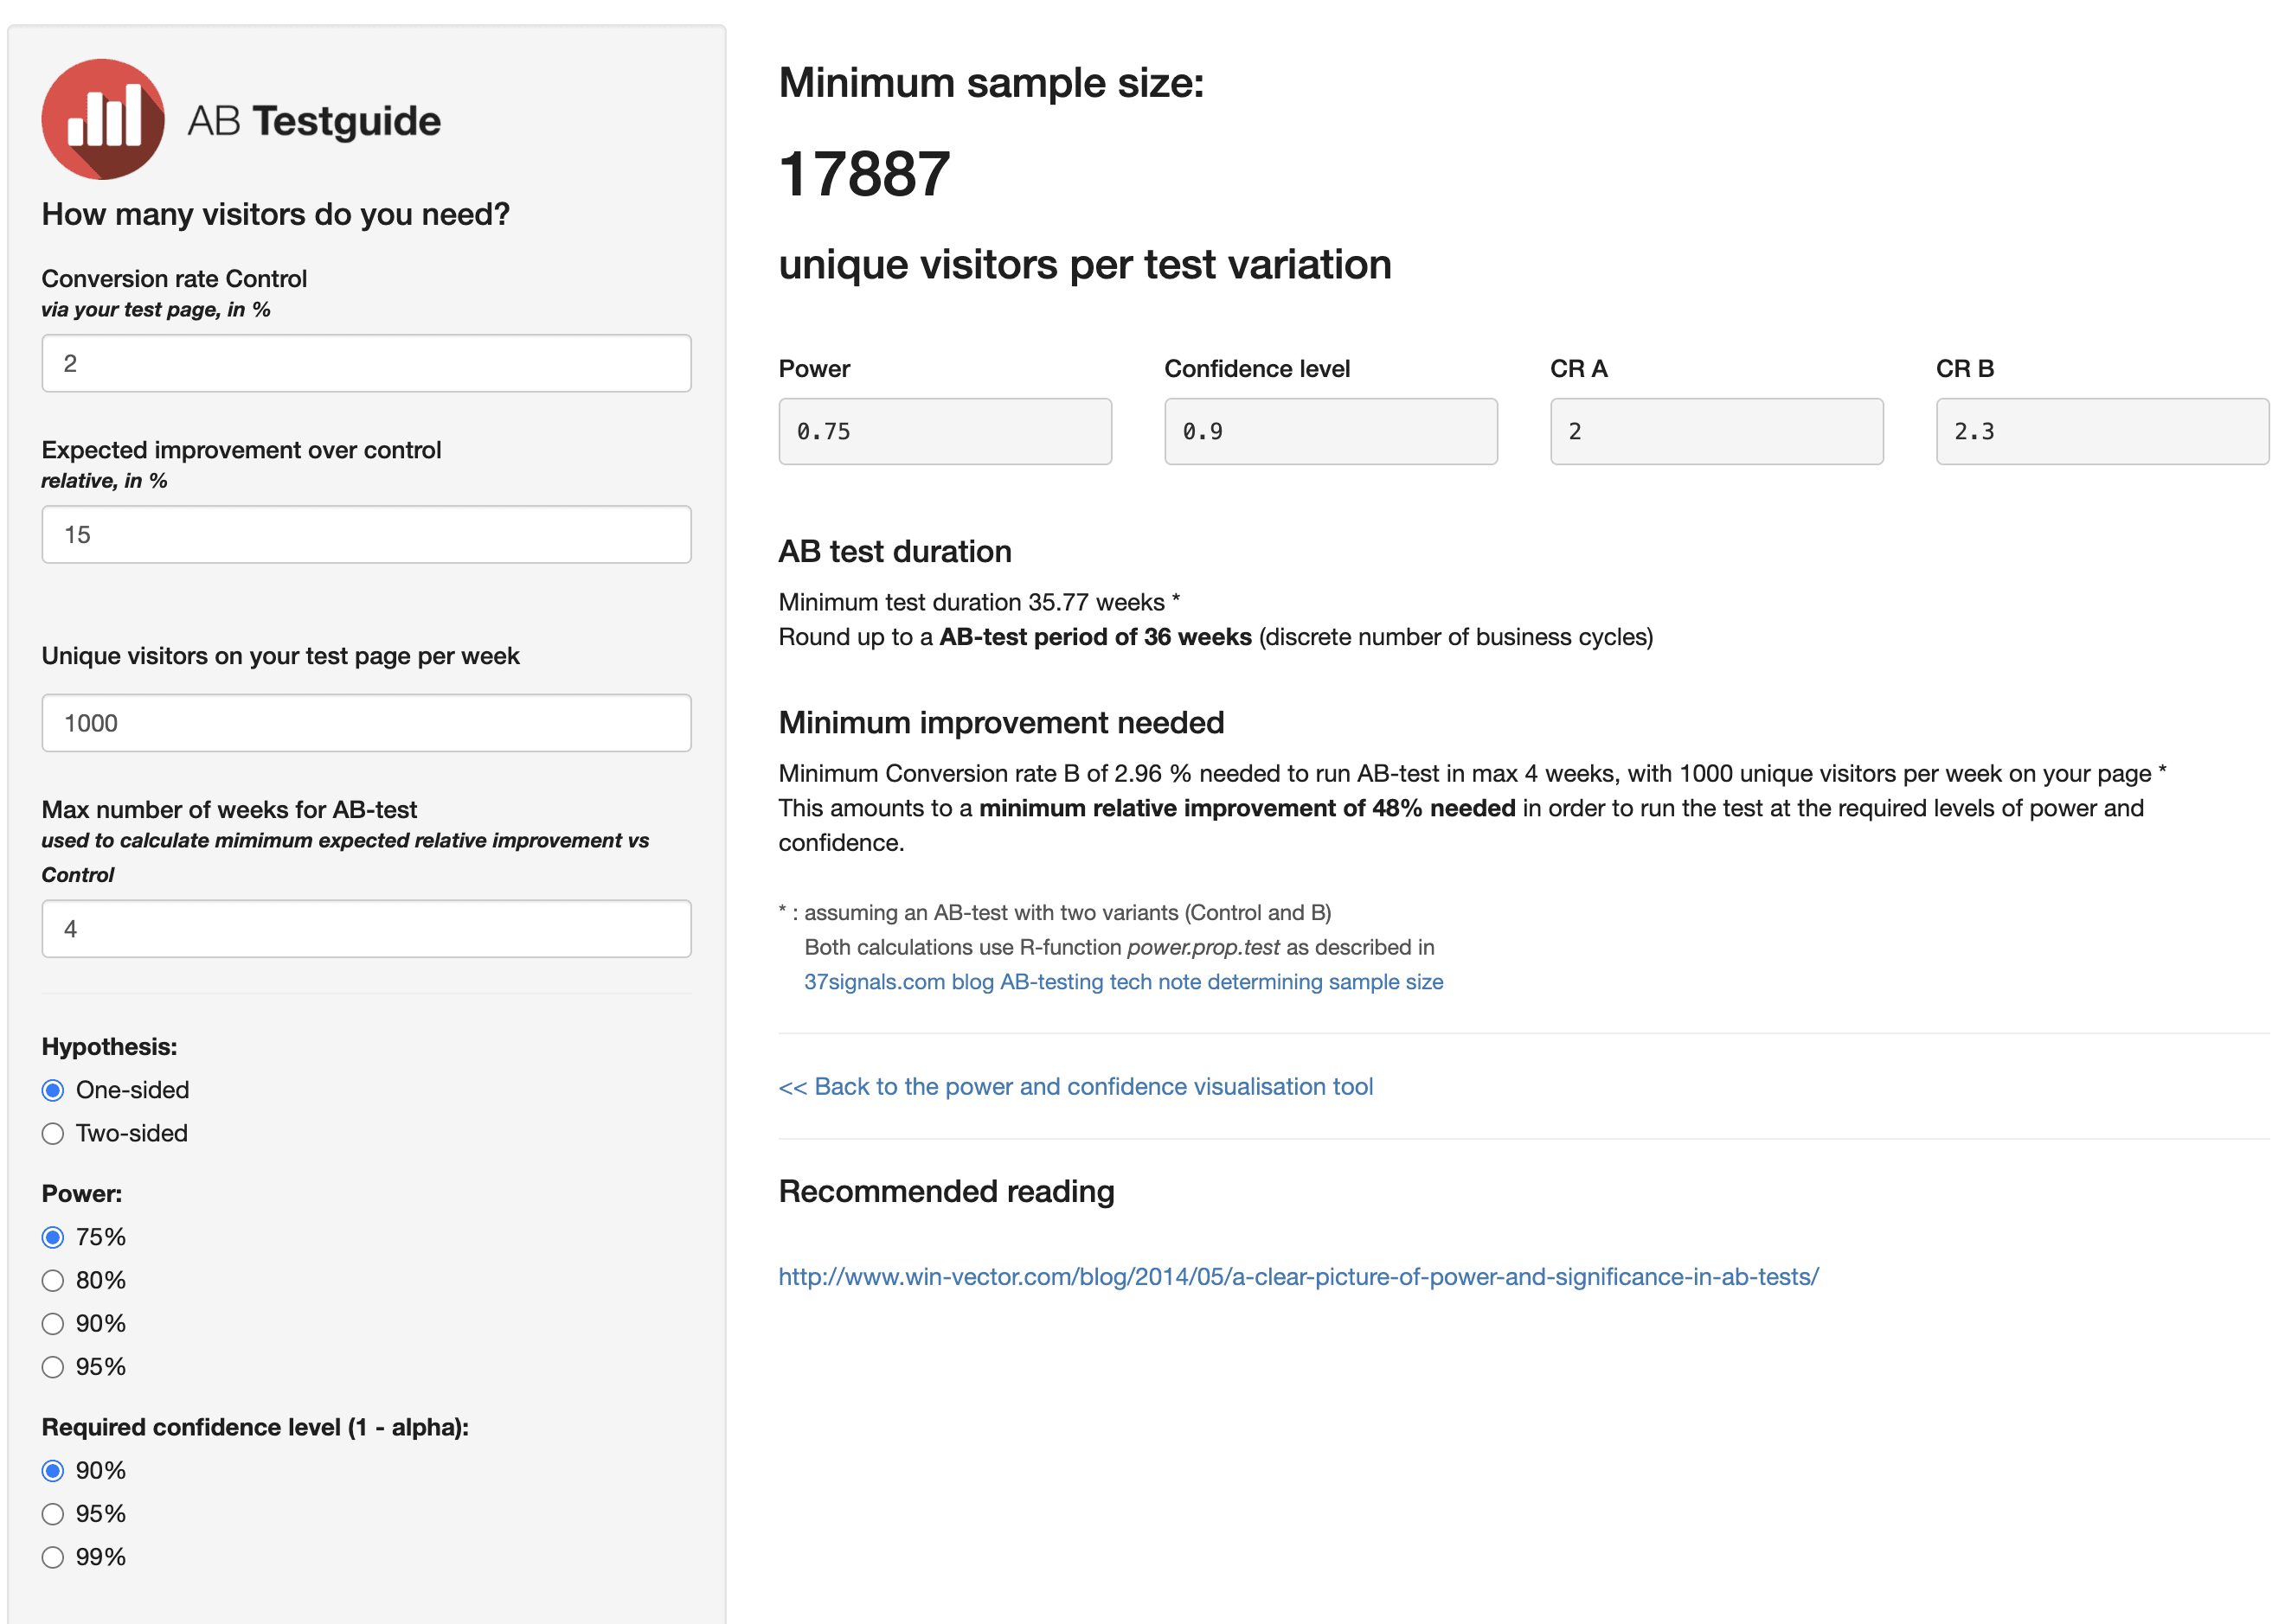Click the Confidence level output box
Image resolution: width=2272 pixels, height=1624 pixels.
click(1330, 431)
